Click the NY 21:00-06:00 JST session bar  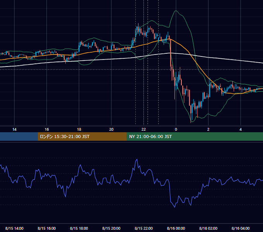tap(195, 136)
